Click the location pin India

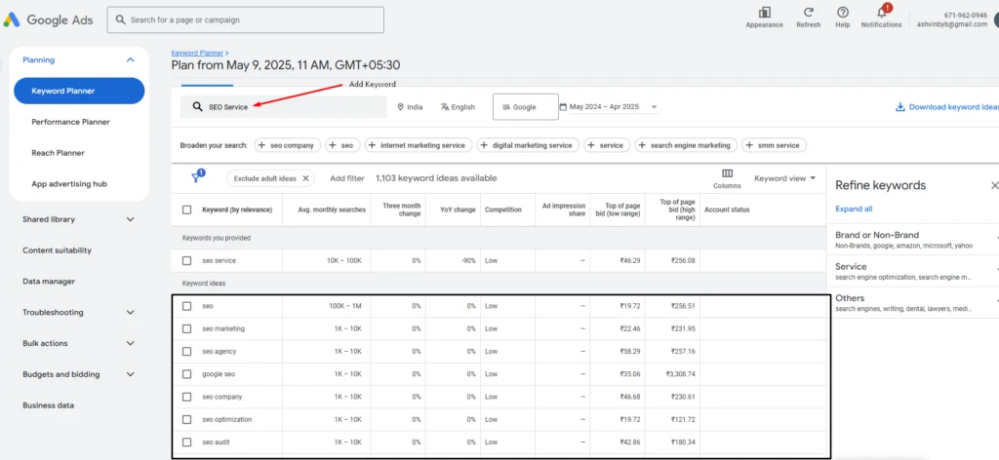pyautogui.click(x=410, y=107)
